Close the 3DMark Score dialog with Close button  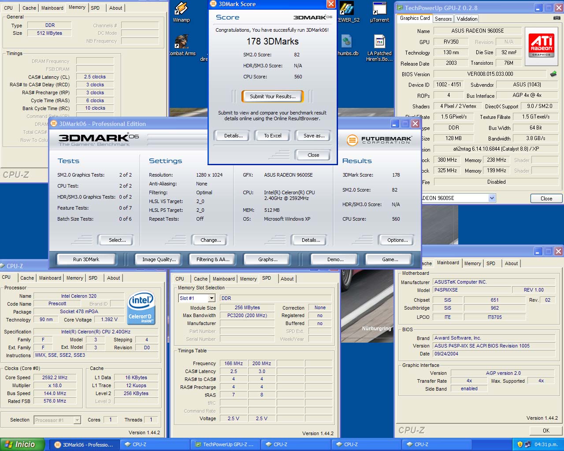click(x=313, y=155)
